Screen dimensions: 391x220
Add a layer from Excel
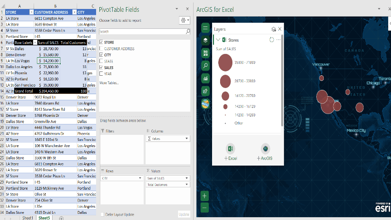(231, 152)
